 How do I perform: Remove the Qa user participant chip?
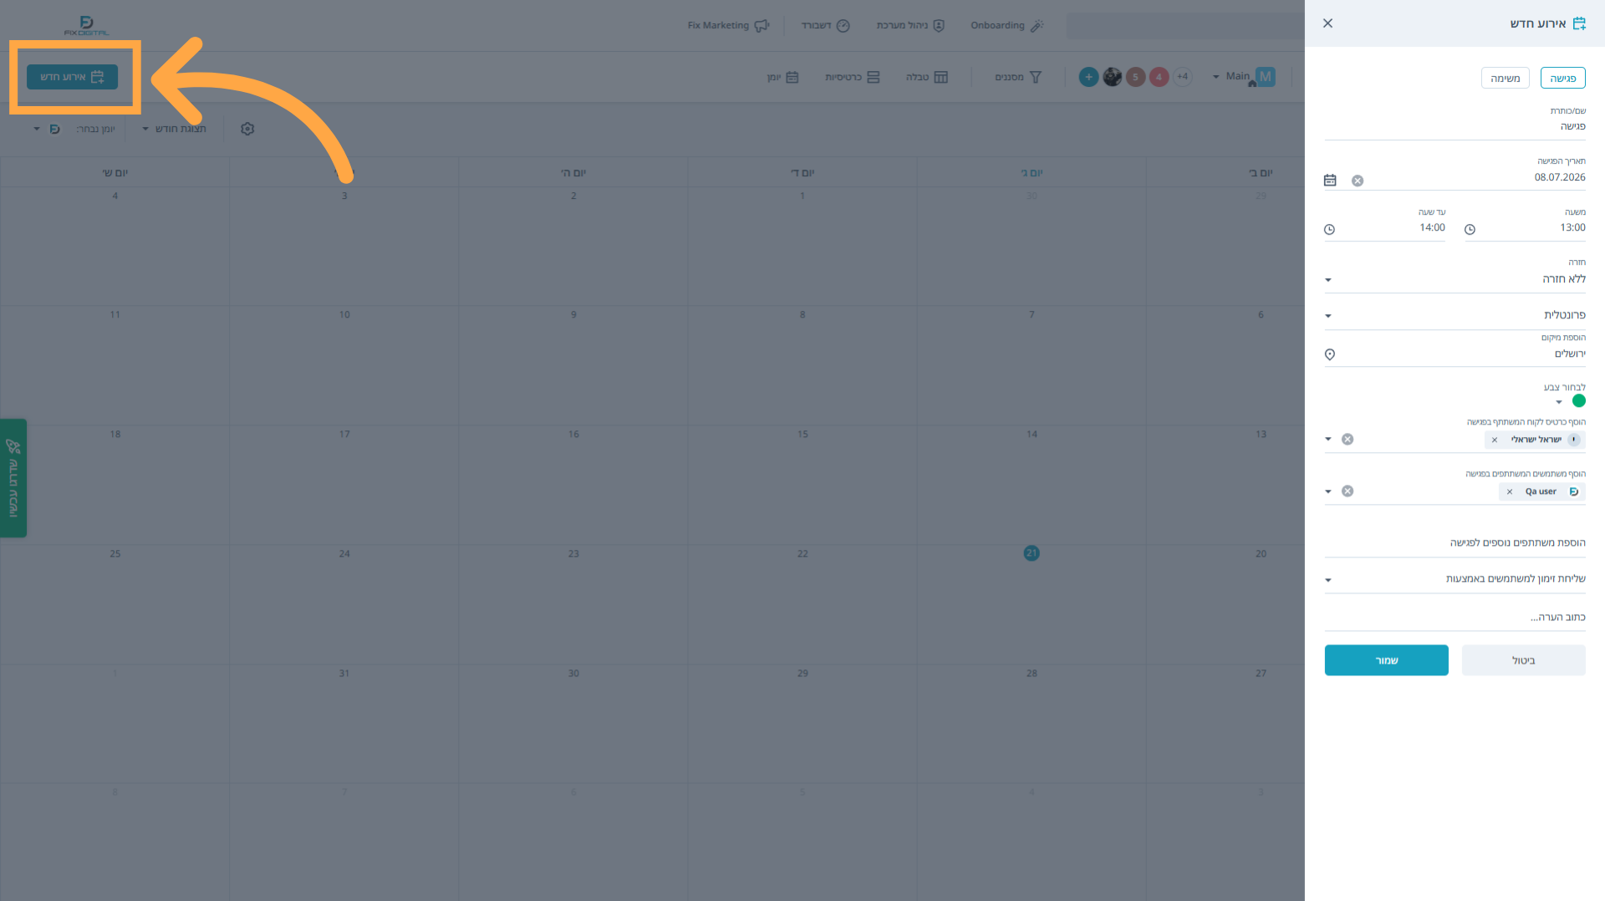click(1510, 492)
